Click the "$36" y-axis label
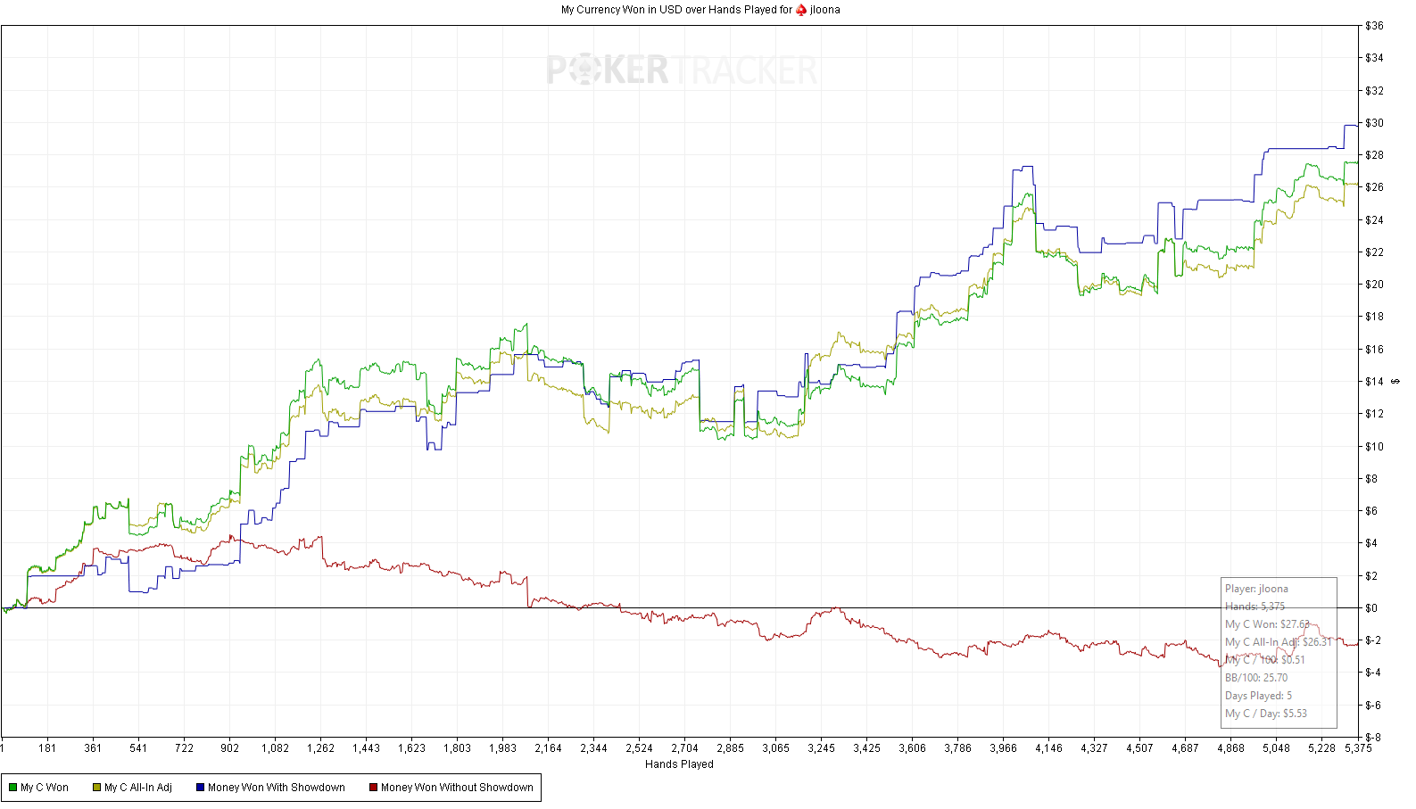Image resolution: width=1416 pixels, height=809 pixels. tap(1374, 26)
